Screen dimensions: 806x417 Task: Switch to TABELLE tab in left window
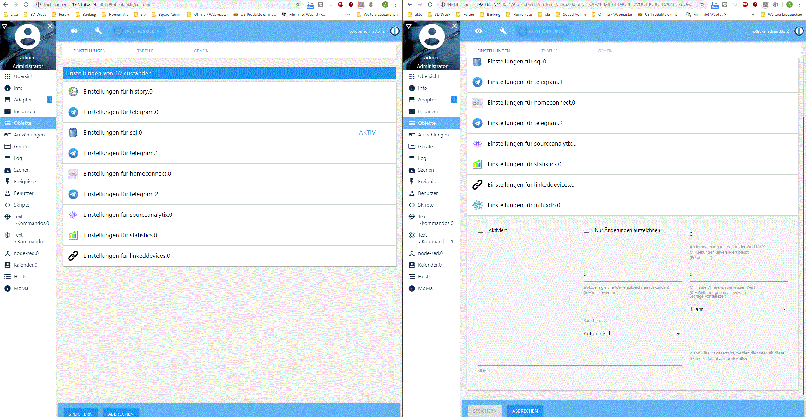pyautogui.click(x=145, y=51)
